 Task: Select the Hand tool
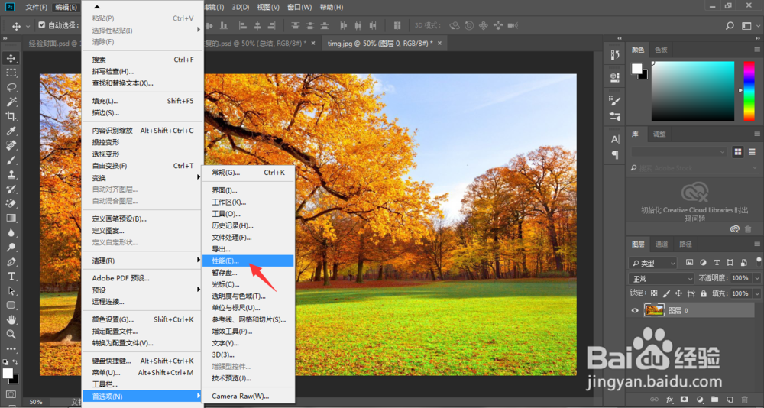click(11, 320)
